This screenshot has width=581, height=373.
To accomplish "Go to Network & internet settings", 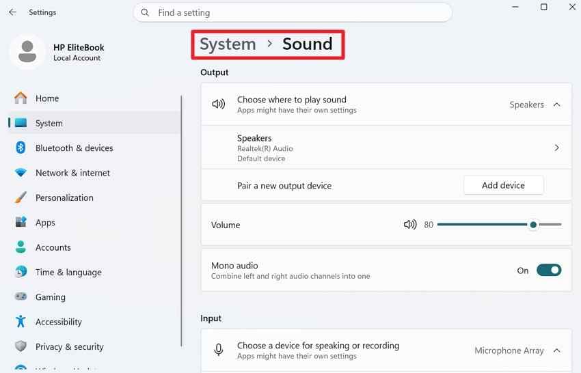I will pos(94,173).
